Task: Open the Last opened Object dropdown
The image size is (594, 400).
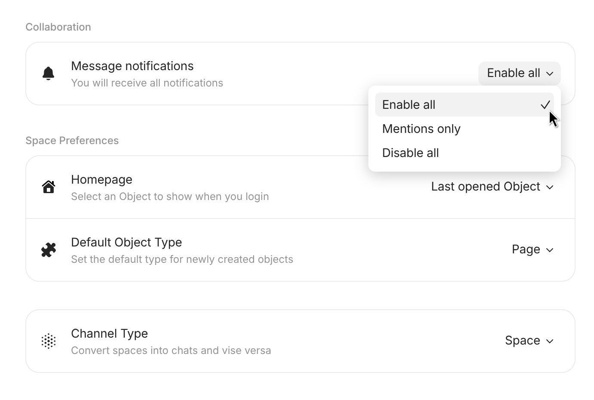Action: pyautogui.click(x=492, y=187)
